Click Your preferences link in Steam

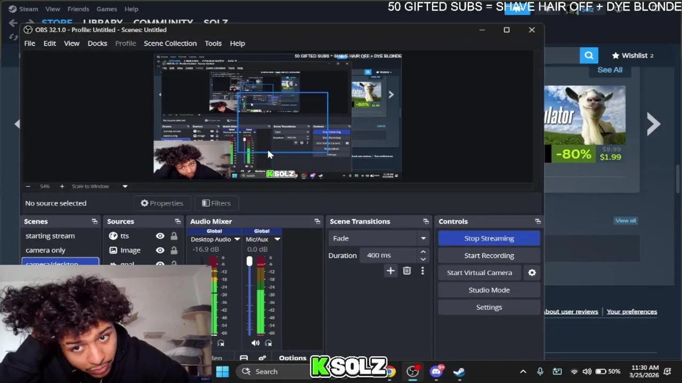point(632,312)
